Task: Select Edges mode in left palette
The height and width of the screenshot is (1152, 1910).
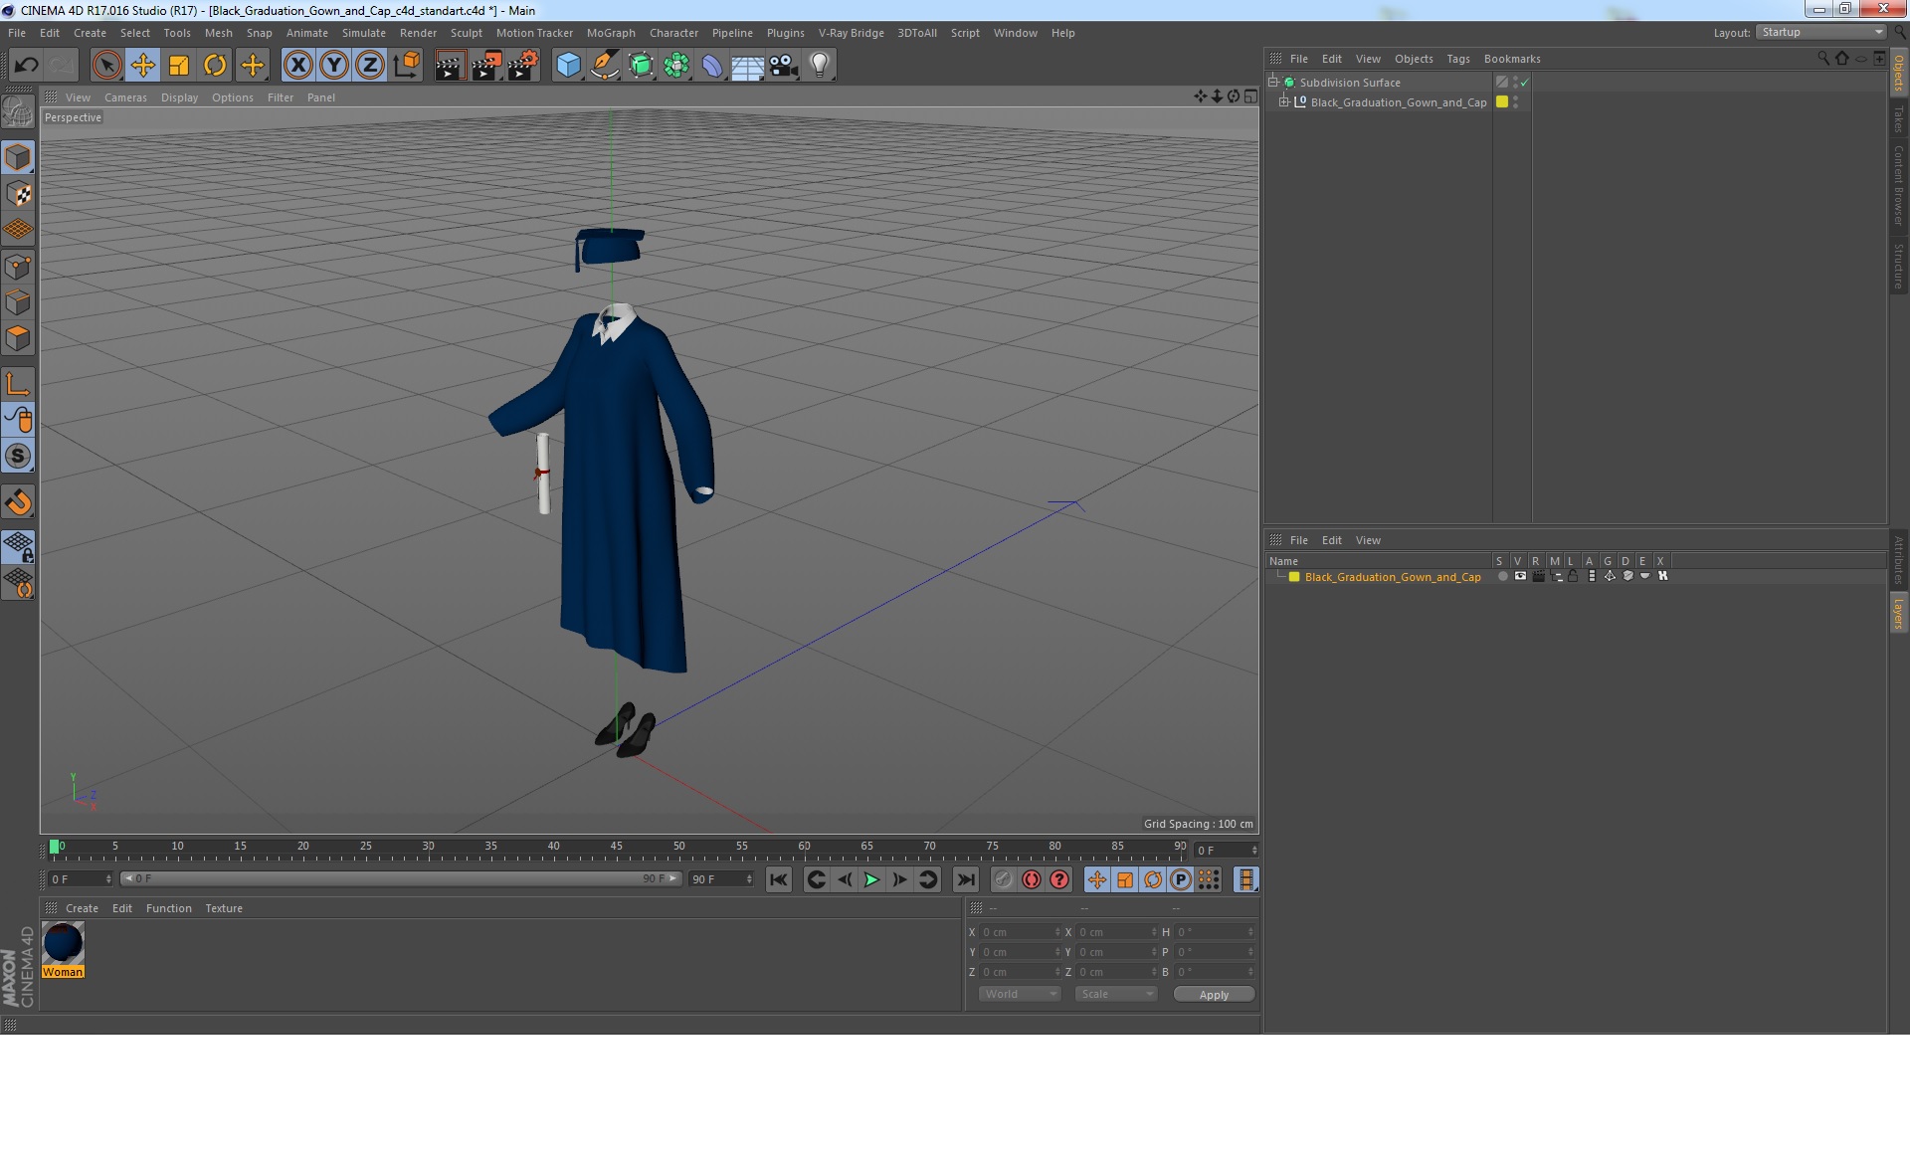Action: (18, 302)
